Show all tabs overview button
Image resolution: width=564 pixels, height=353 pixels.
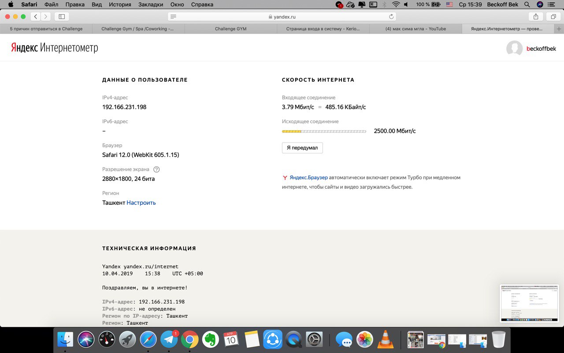click(x=553, y=16)
